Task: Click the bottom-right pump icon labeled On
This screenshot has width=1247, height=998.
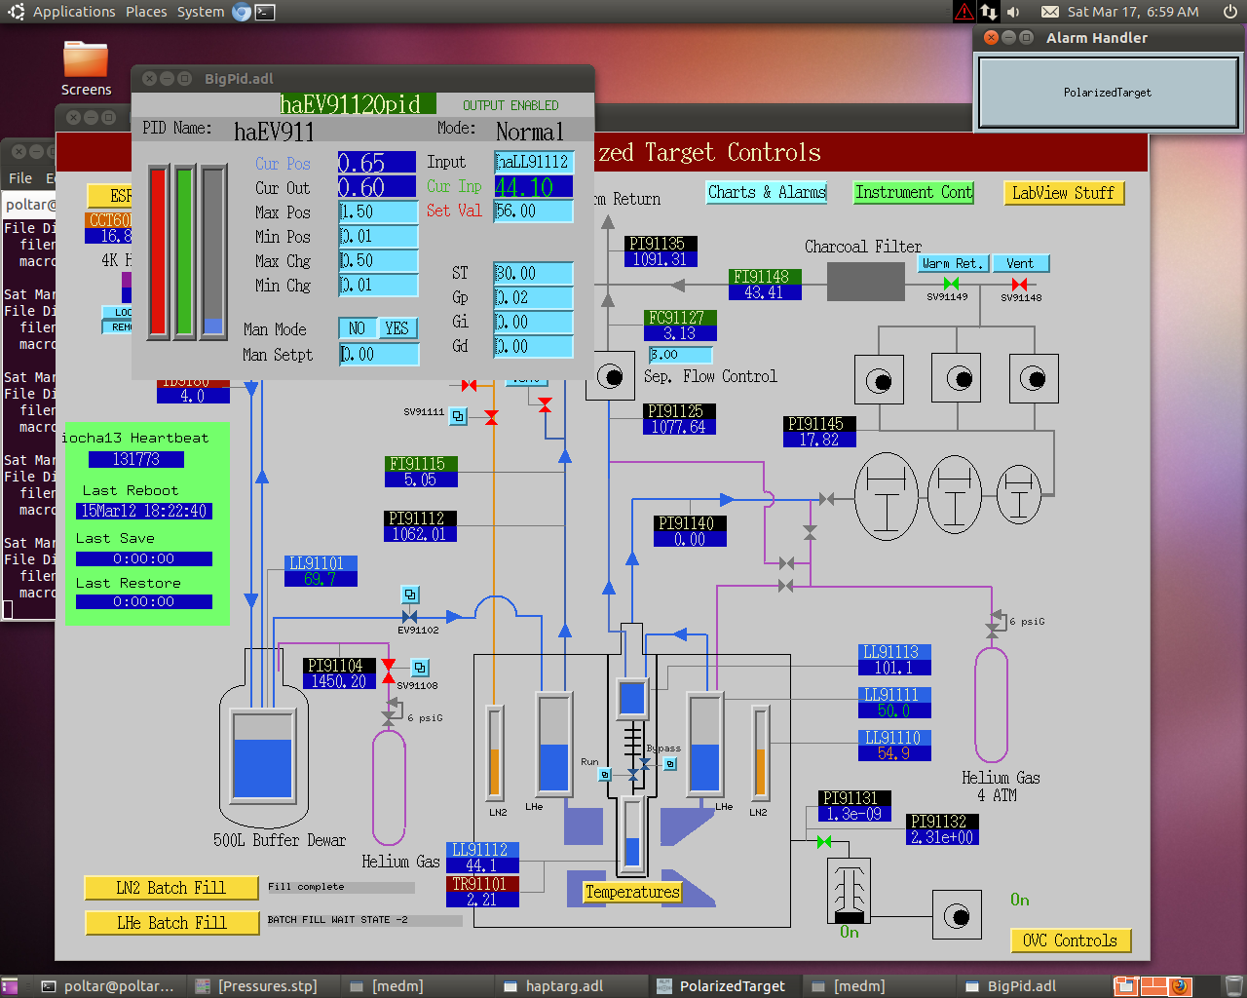Action: coord(957,915)
